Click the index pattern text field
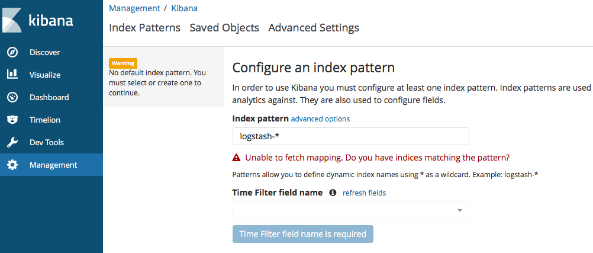 click(x=350, y=136)
